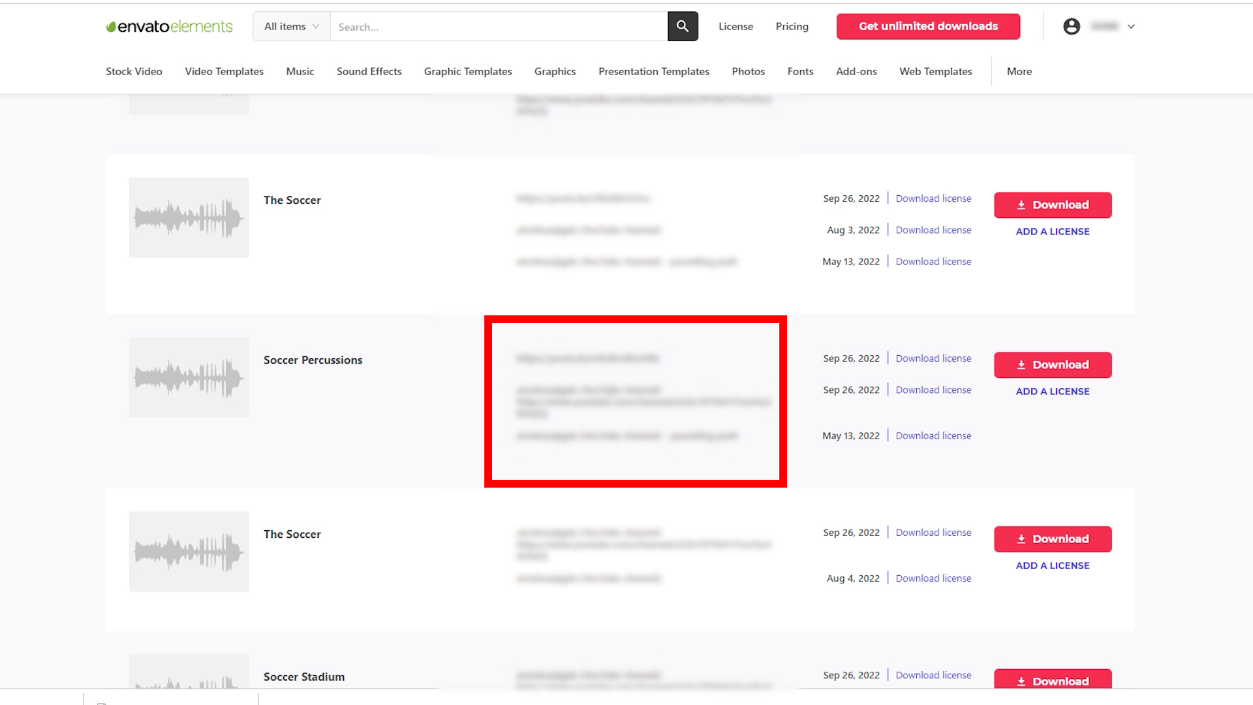Open the License page link

(735, 26)
